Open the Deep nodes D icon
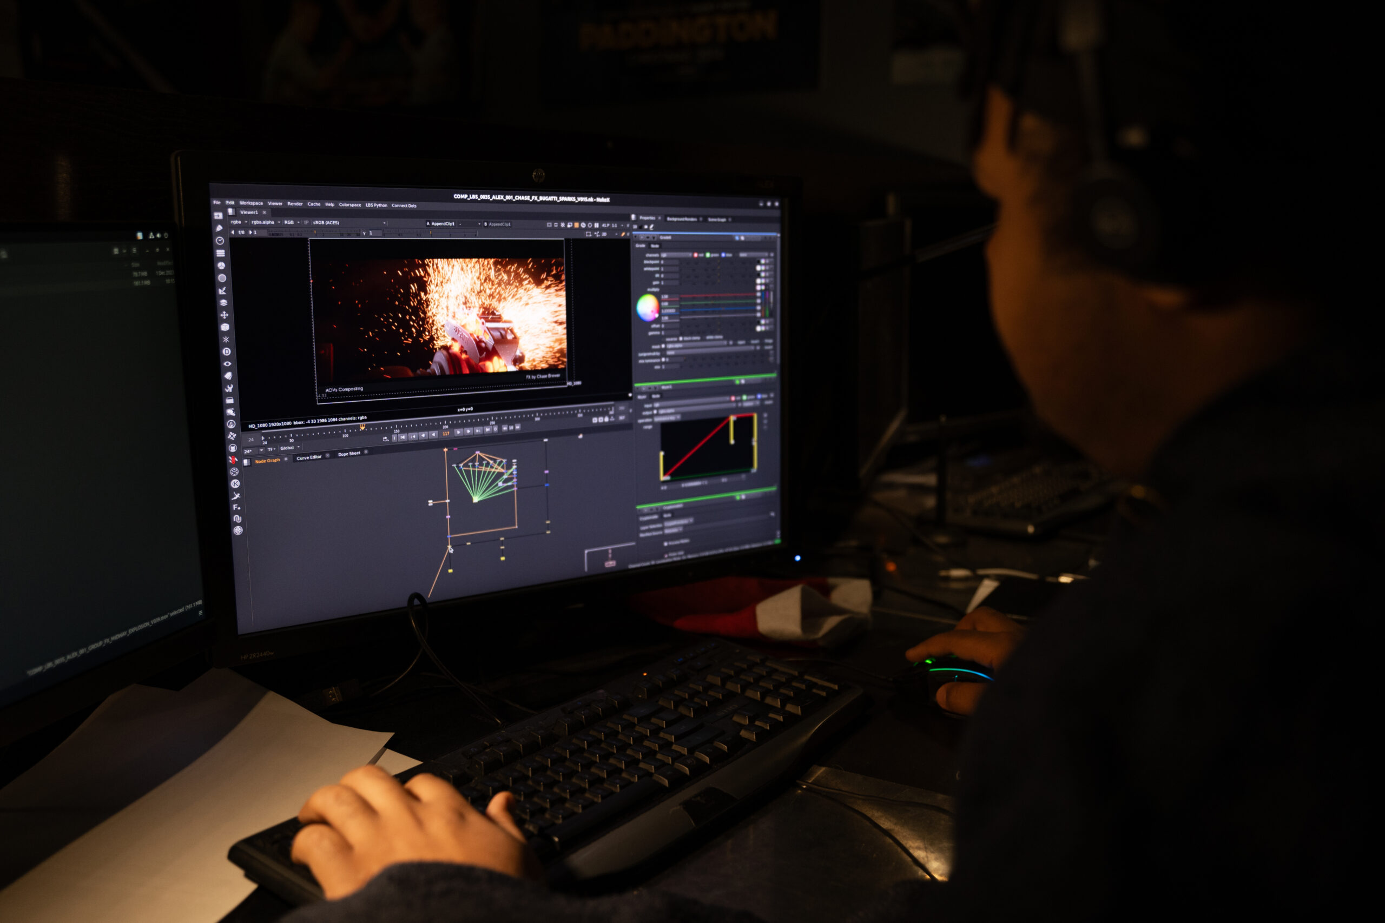Viewport: 1385px width, 923px height. click(226, 351)
